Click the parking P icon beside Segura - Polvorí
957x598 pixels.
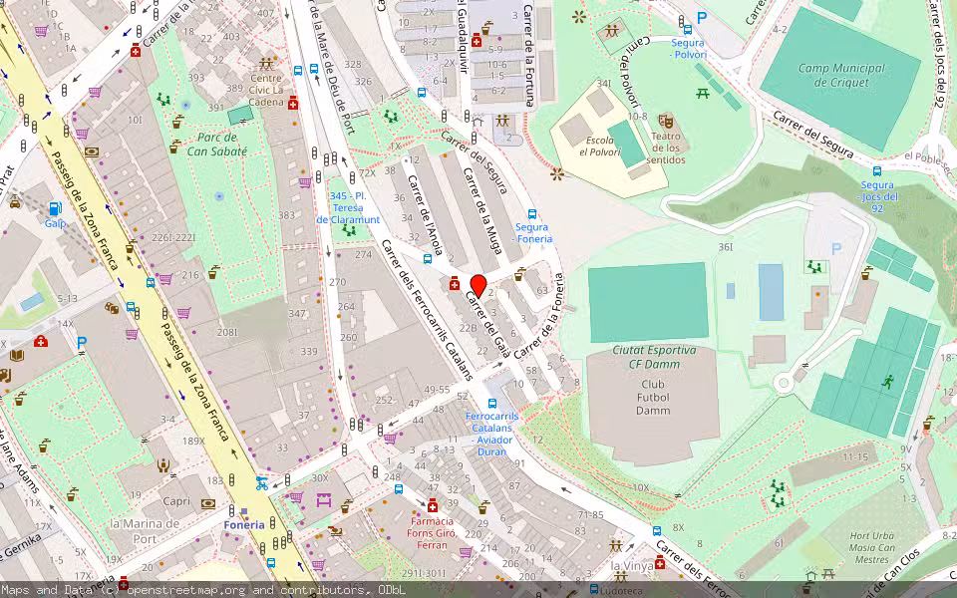coord(702,18)
